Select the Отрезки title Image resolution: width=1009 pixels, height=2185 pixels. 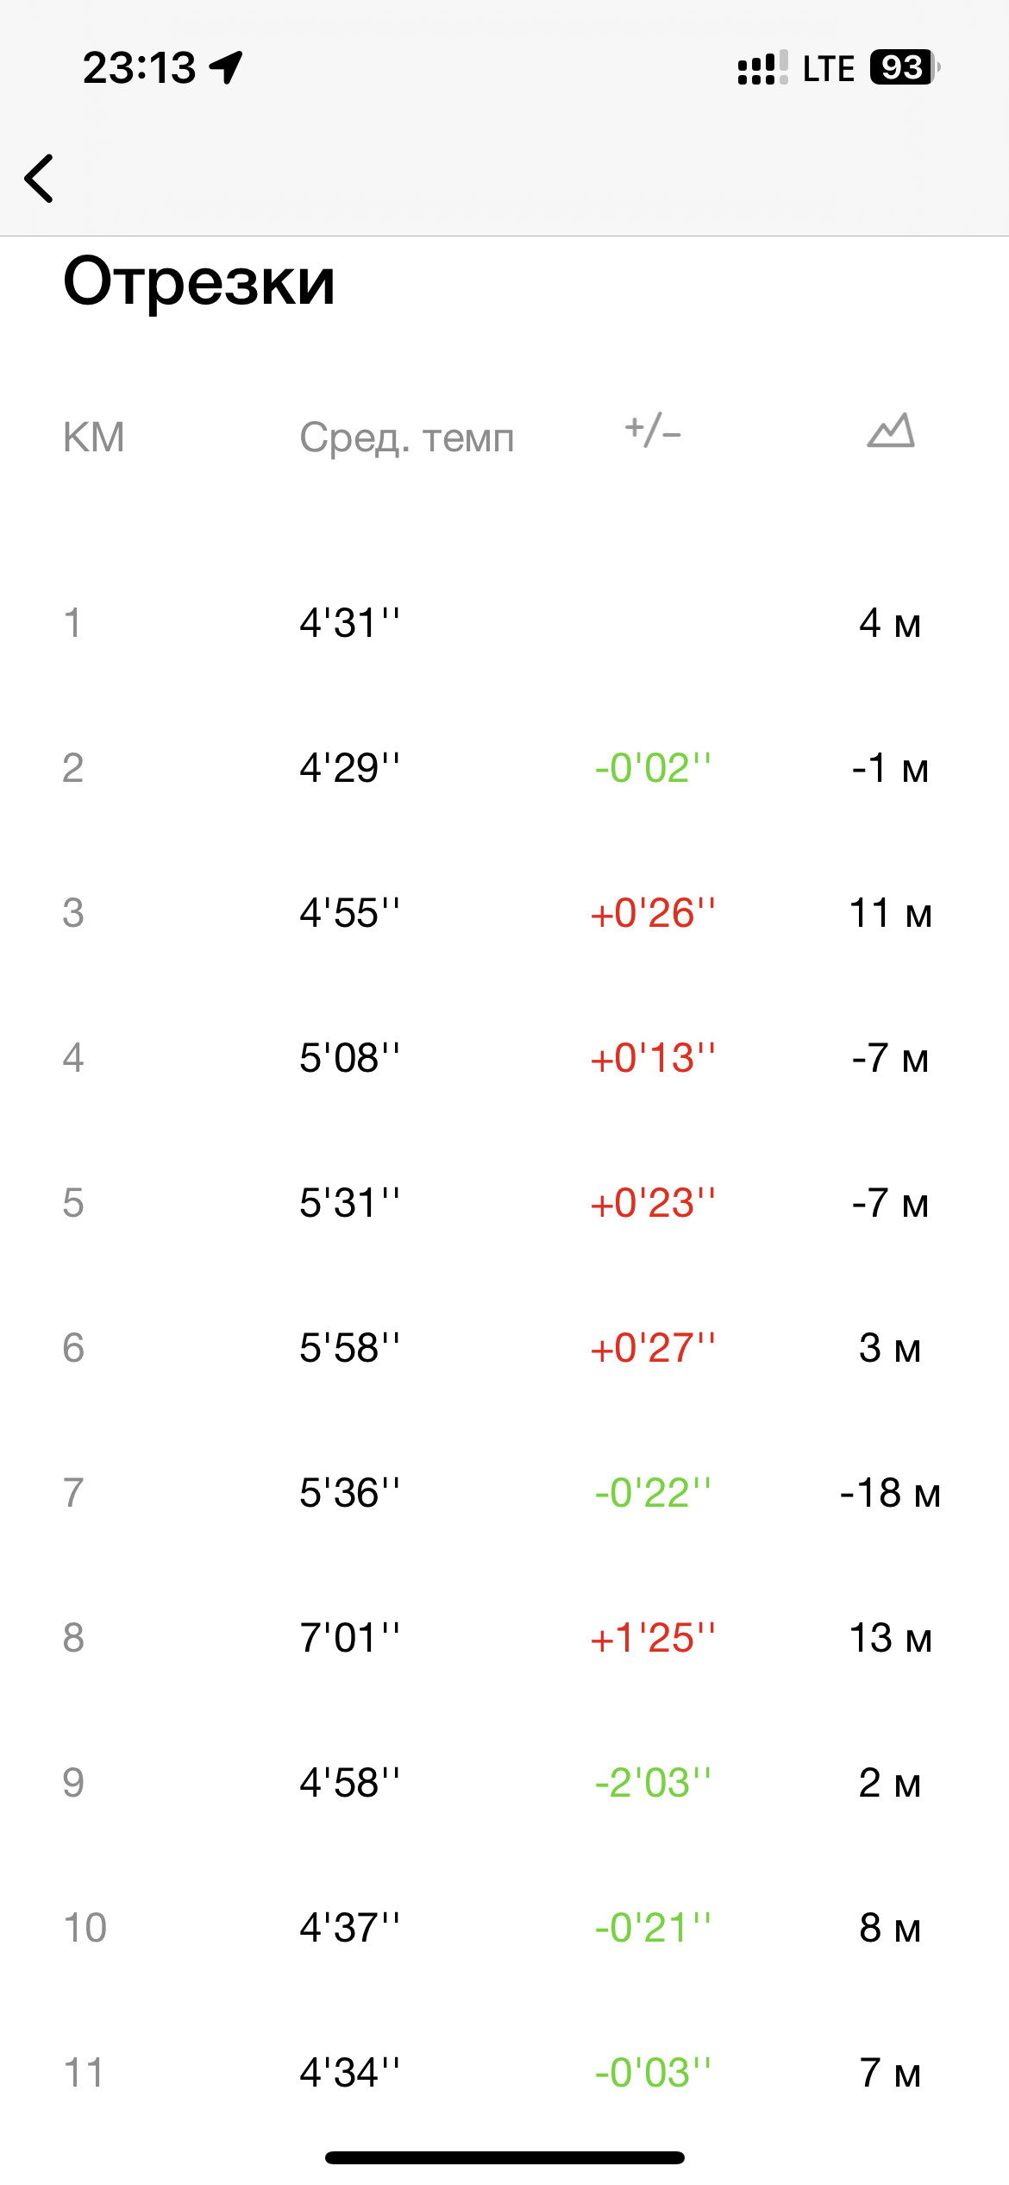(x=199, y=282)
